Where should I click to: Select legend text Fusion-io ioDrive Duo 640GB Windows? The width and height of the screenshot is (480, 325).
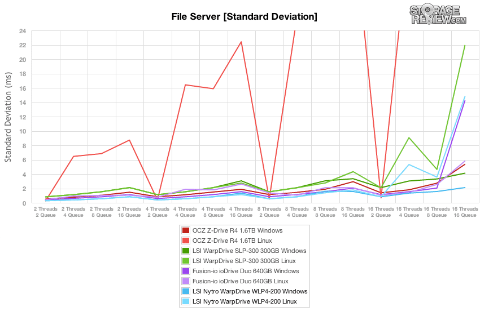pos(246,271)
